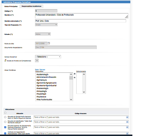Viewport: 167px width, 136px height.
Task: Click the Disponibles list scrollbar thumb
Action: [x=71, y=78]
